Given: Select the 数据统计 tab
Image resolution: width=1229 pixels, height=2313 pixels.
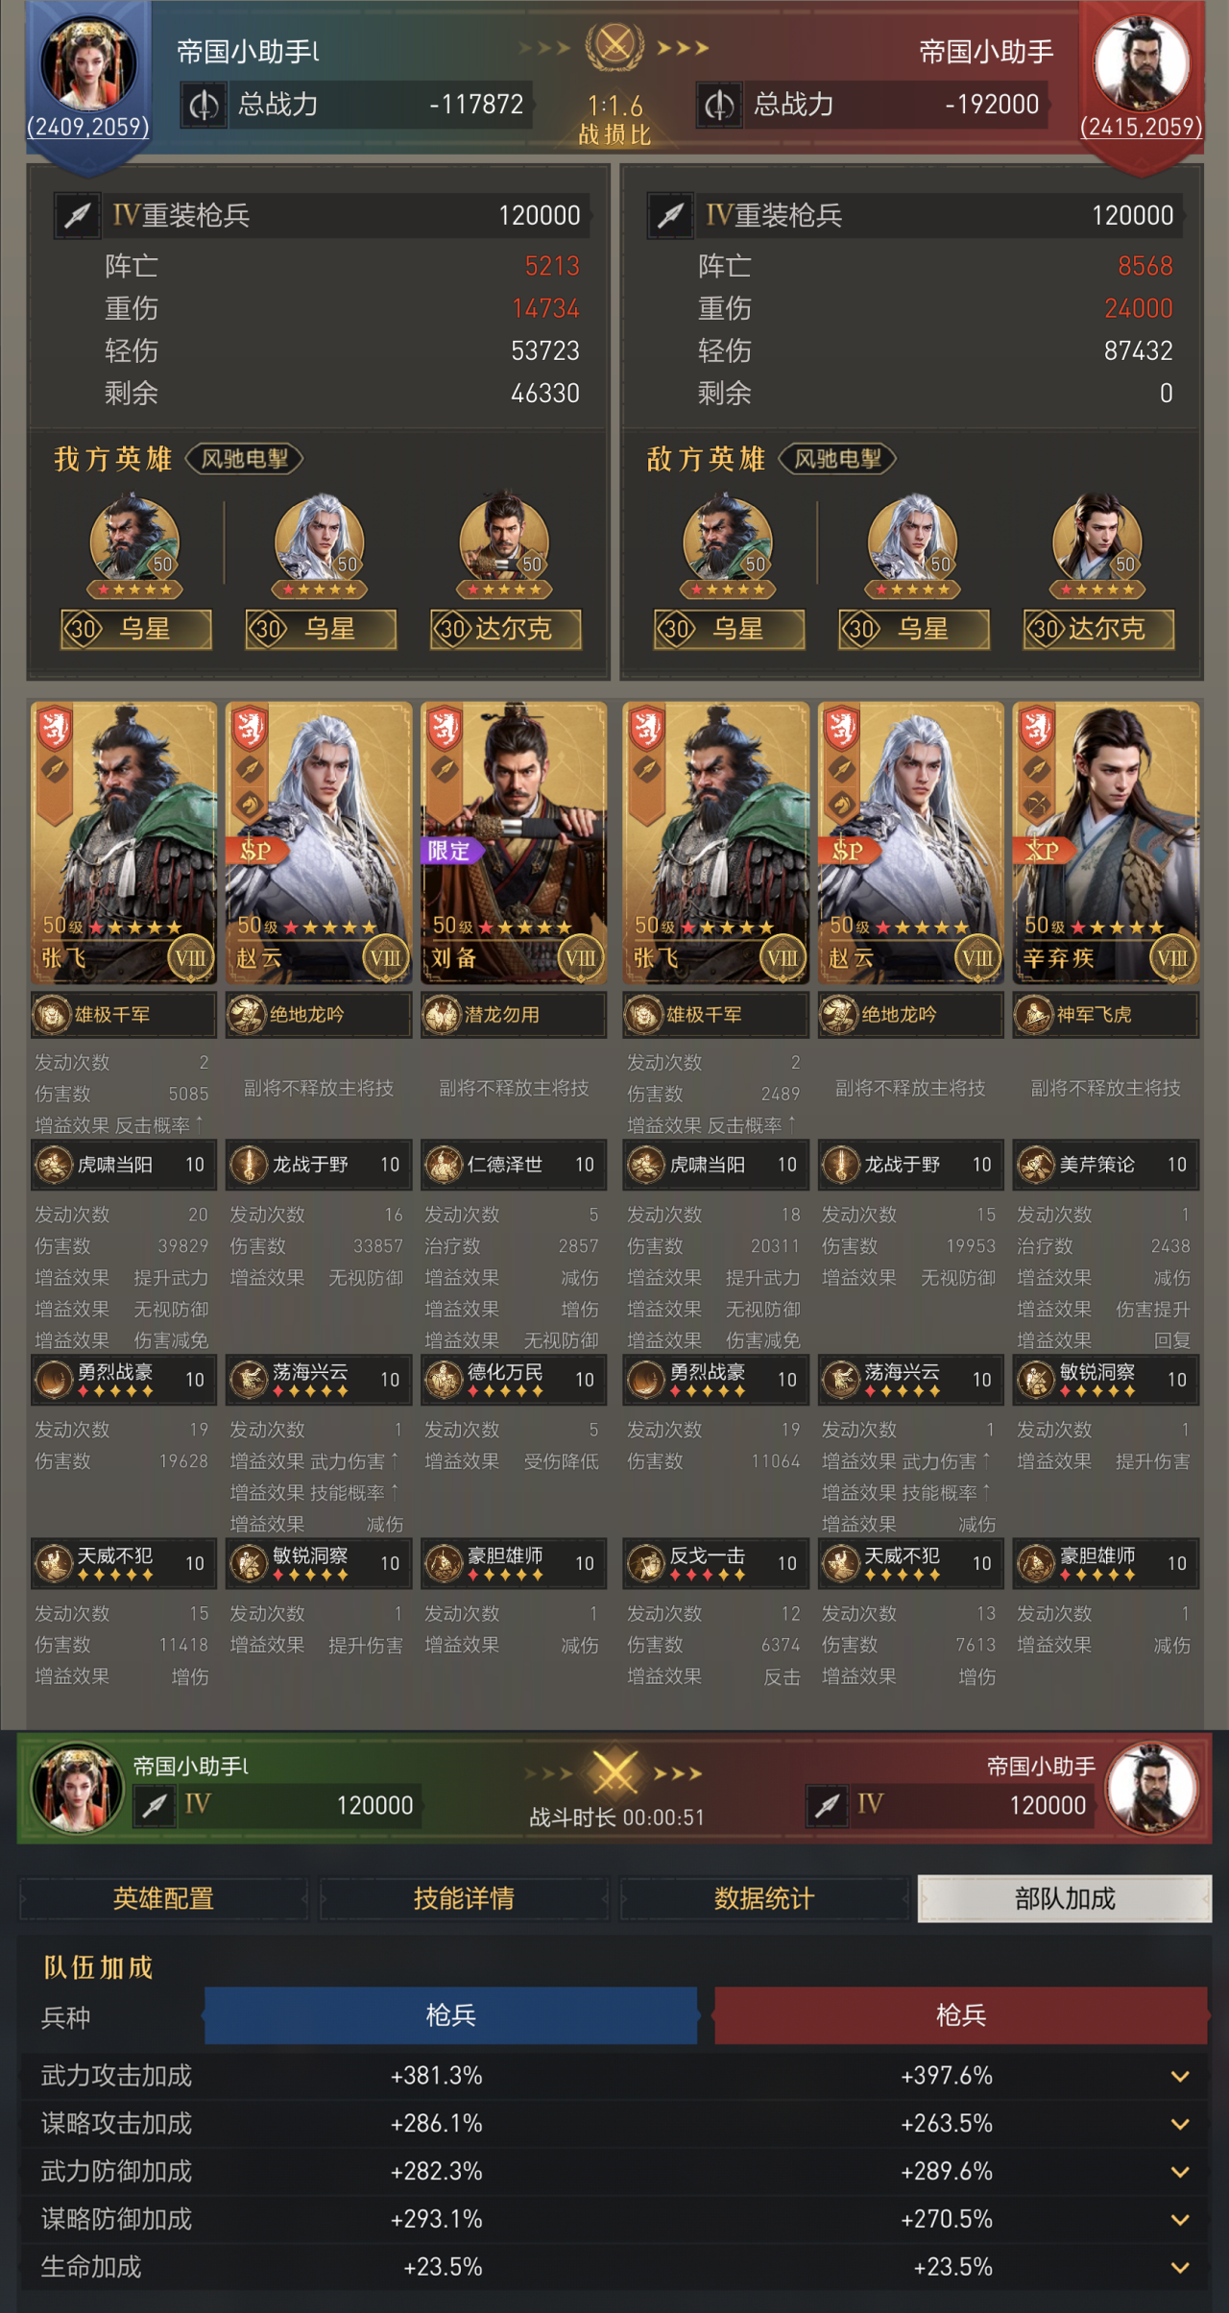Looking at the screenshot, I should tap(764, 1898).
